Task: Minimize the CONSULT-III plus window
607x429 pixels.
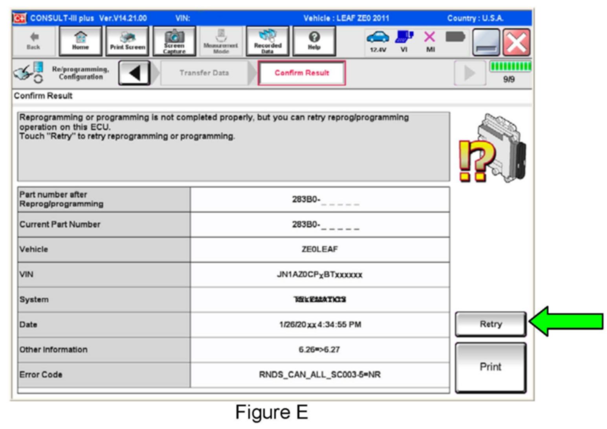Action: tap(486, 42)
